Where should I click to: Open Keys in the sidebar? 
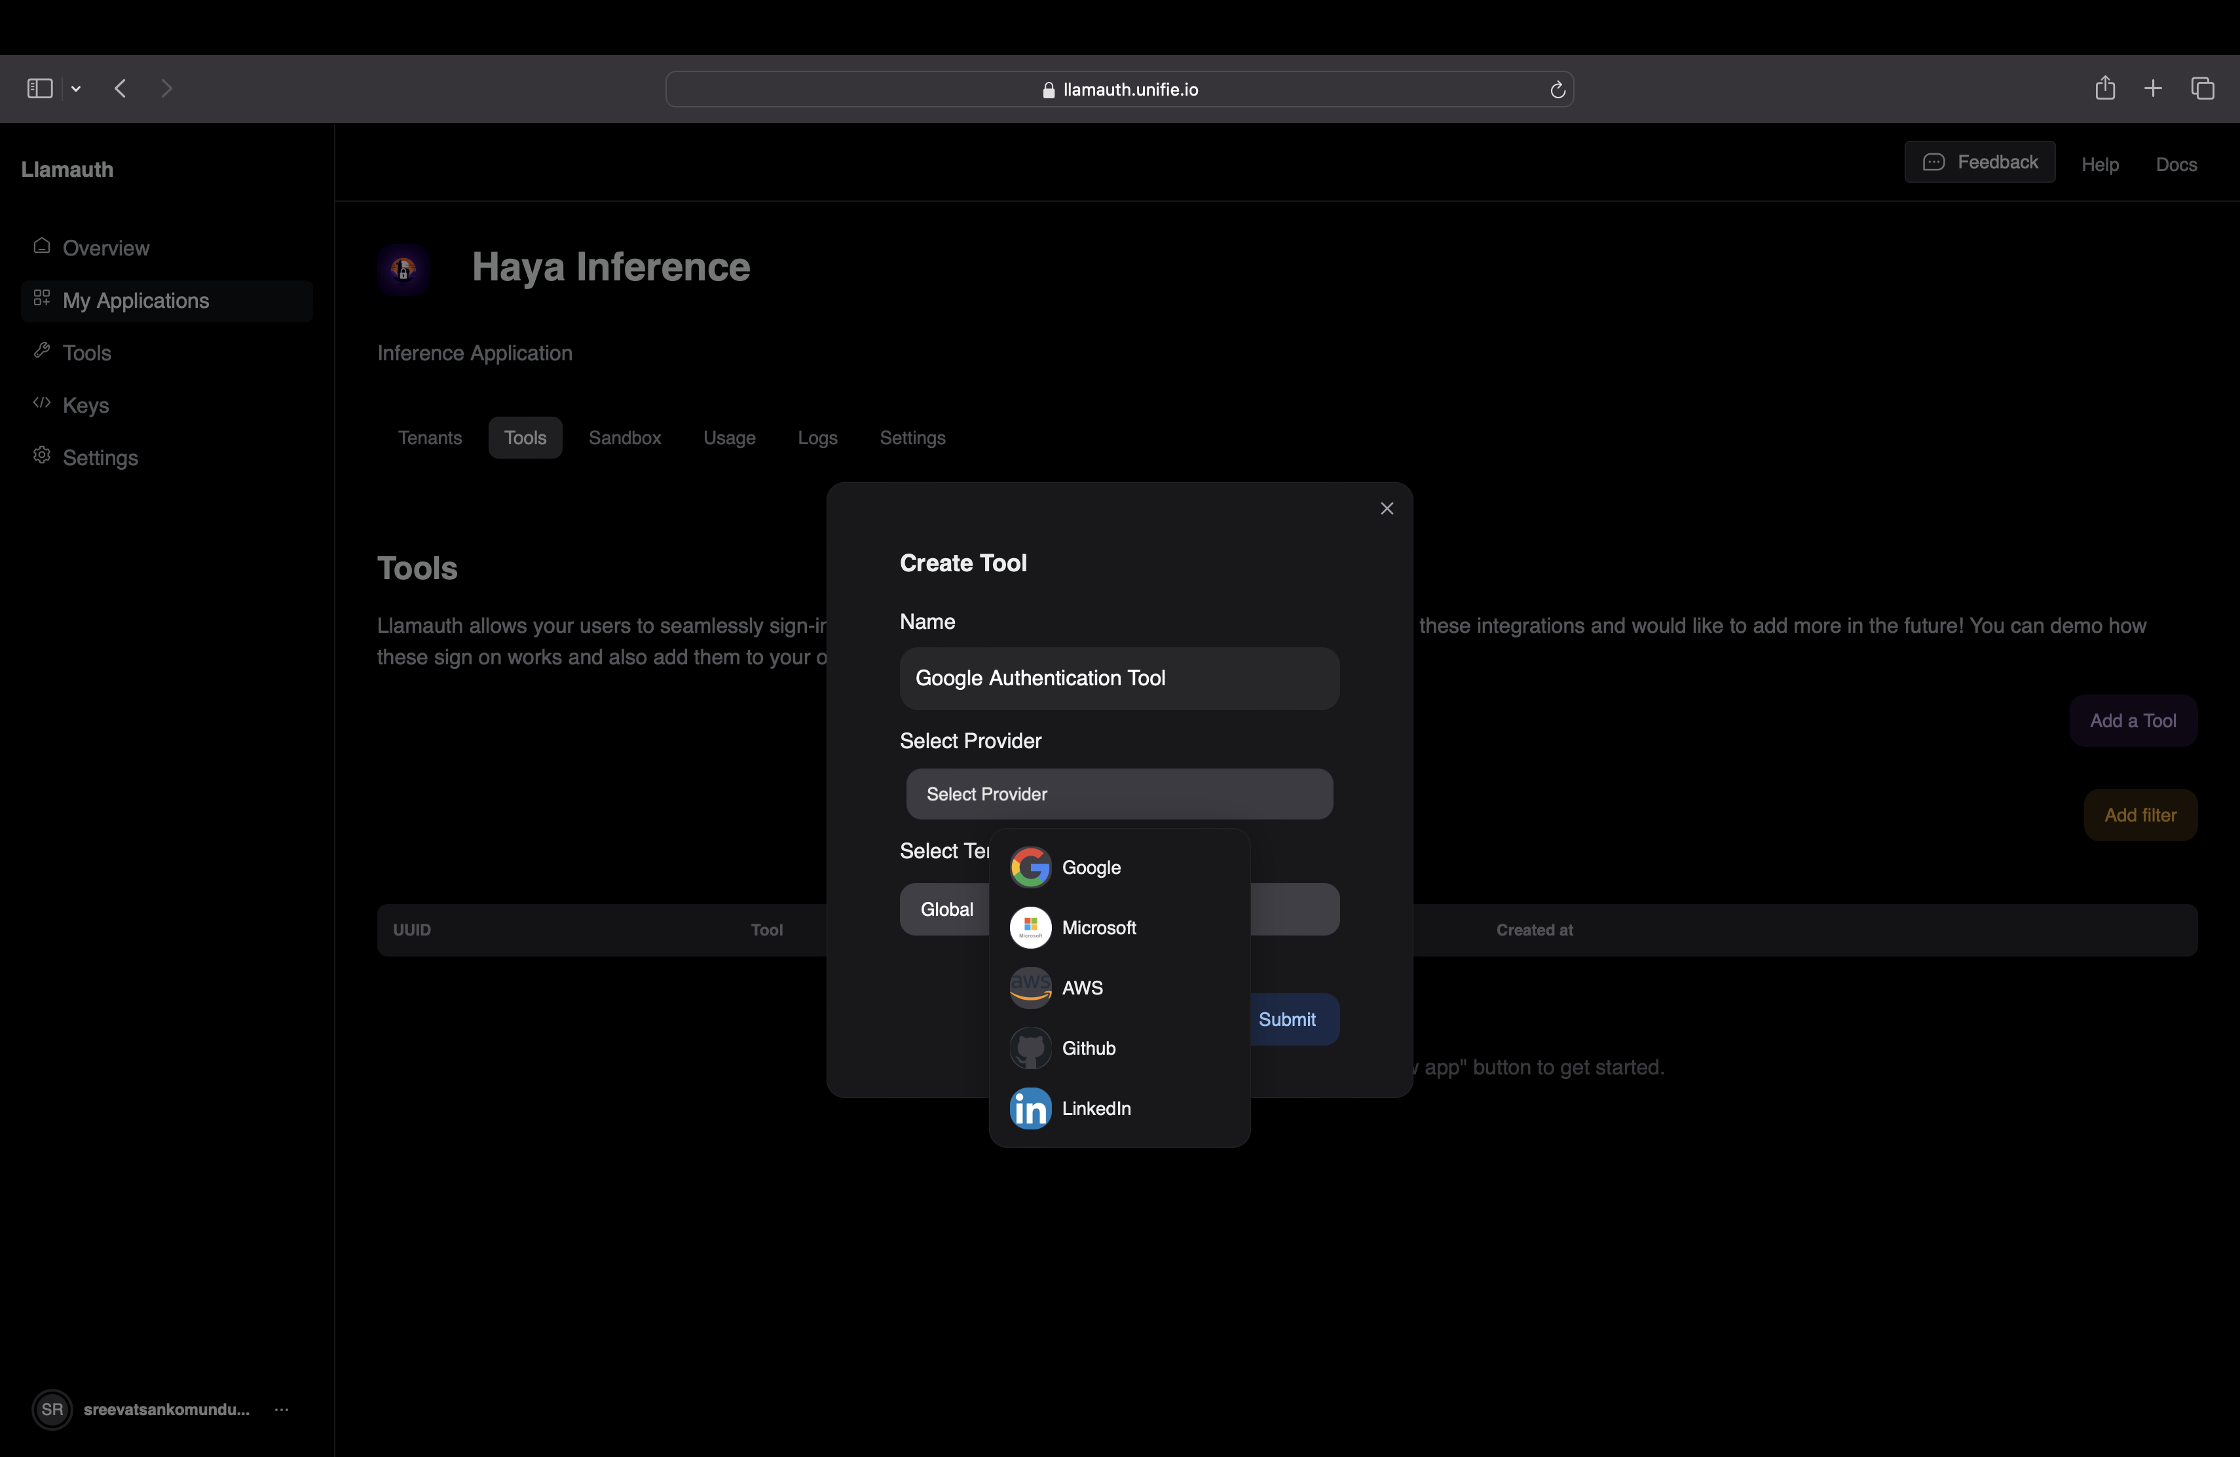166,406
